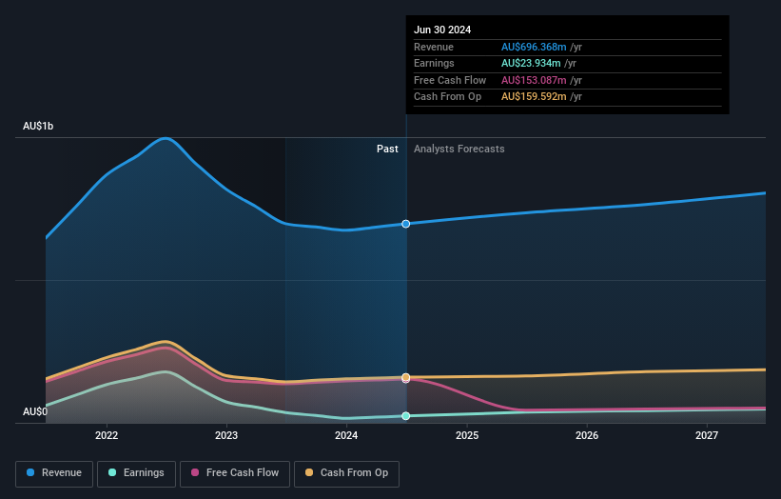Click the Jun 30 2024 tooltip date
This screenshot has height=499, width=781.
click(x=442, y=30)
